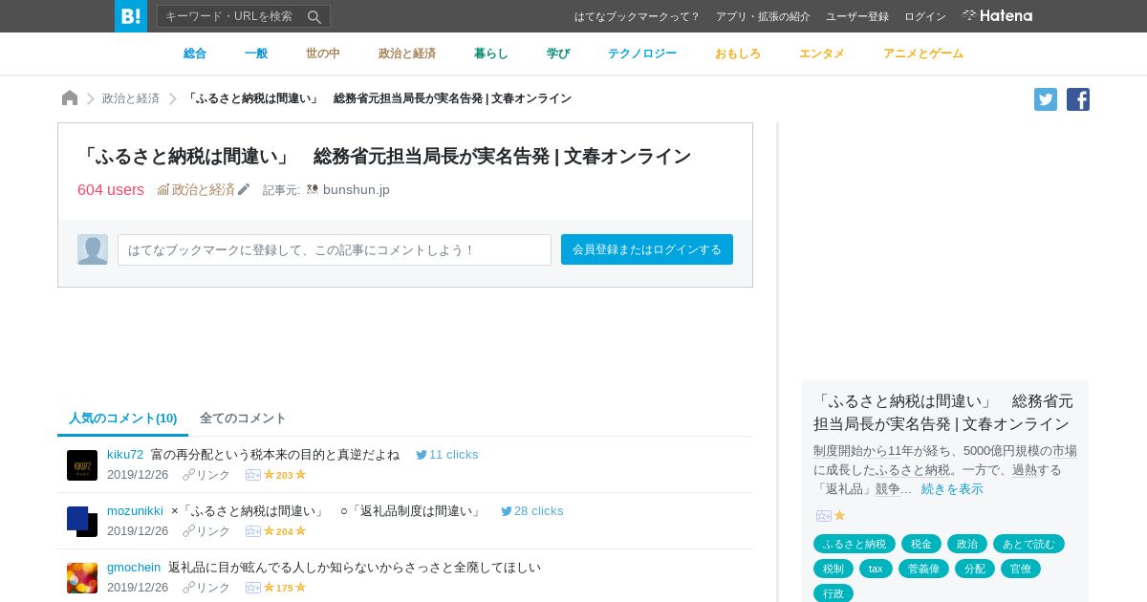Open gmochein comment permalink リンク
This screenshot has width=1147, height=602.
206,588
